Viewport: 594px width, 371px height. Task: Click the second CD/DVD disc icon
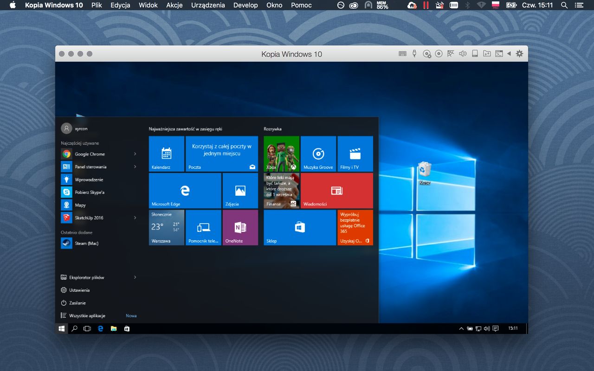(x=439, y=54)
